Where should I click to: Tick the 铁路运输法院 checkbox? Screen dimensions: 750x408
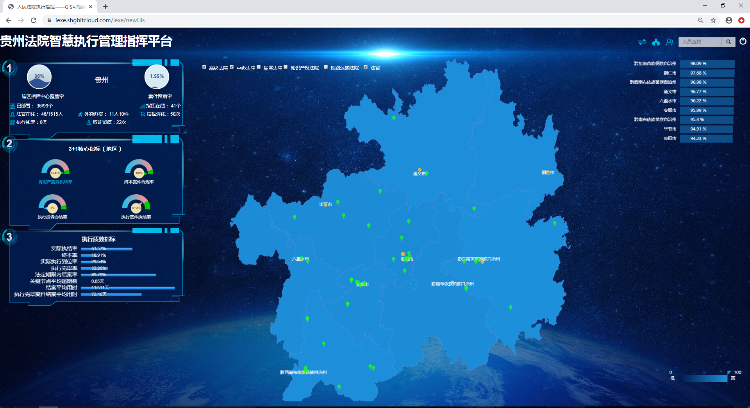(x=326, y=67)
